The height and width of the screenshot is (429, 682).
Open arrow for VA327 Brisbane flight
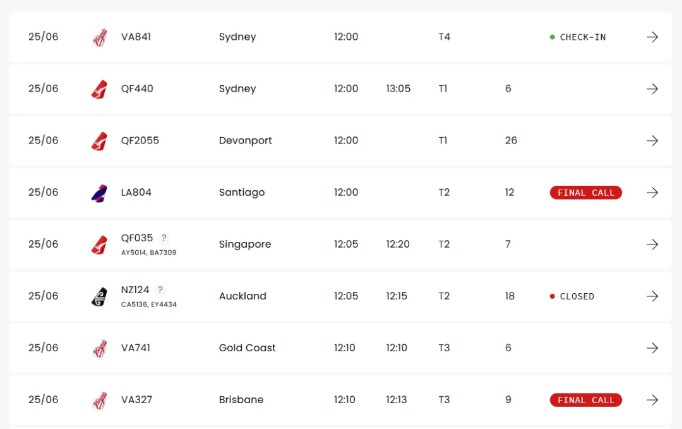point(652,399)
